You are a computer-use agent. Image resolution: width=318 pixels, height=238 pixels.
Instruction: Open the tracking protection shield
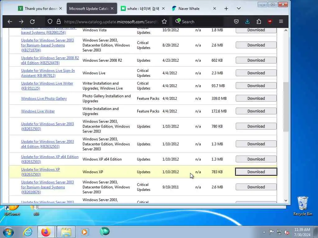coord(50,21)
